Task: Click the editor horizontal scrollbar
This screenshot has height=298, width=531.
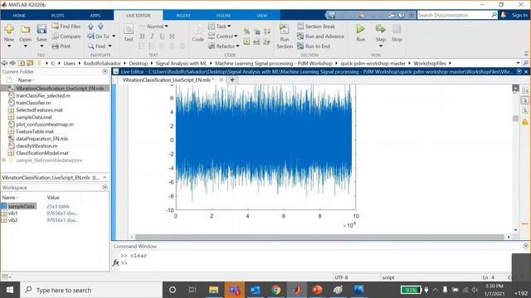Action: [x=320, y=238]
